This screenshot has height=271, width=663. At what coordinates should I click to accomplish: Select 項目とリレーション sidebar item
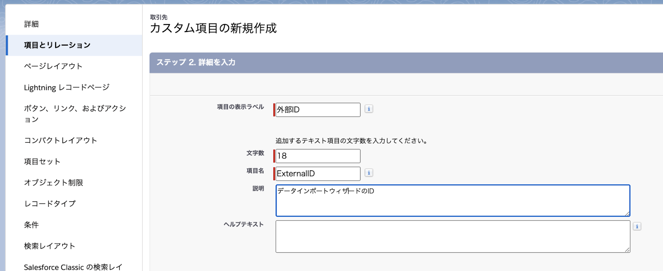click(57, 45)
